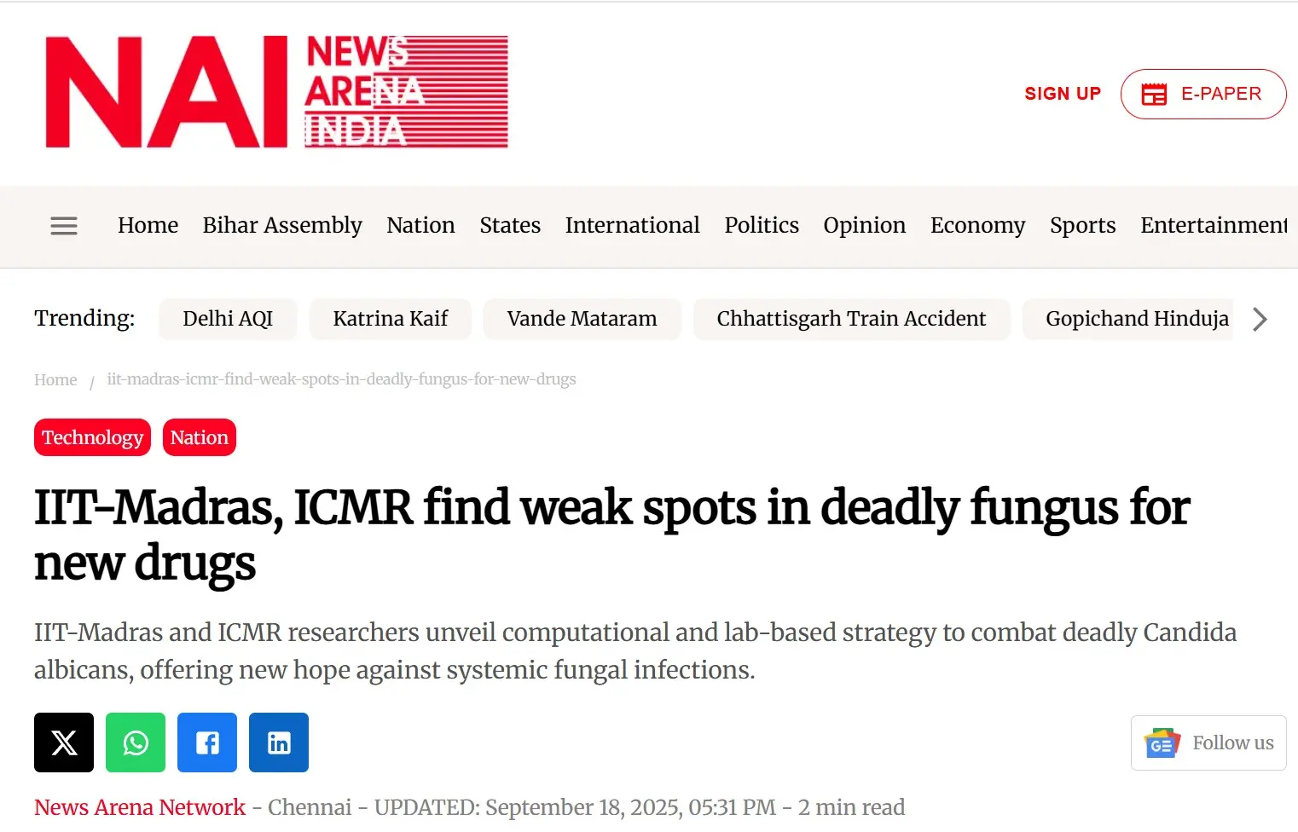This screenshot has height=832, width=1298.
Task: Share the article via WhatsApp
Action: coord(135,742)
